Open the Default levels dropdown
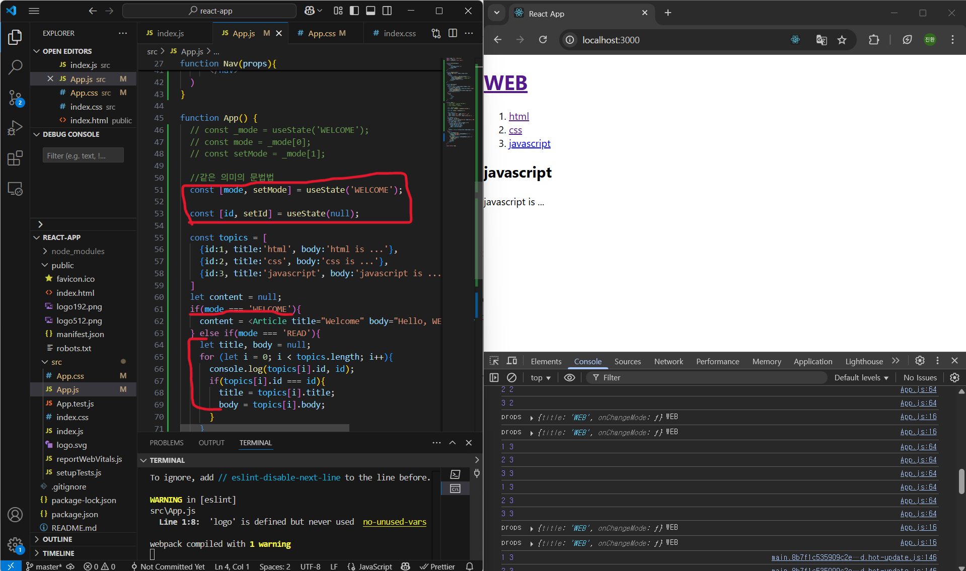 click(x=861, y=377)
